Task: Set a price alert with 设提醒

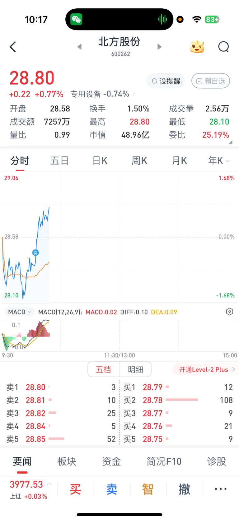Action: pyautogui.click(x=166, y=81)
